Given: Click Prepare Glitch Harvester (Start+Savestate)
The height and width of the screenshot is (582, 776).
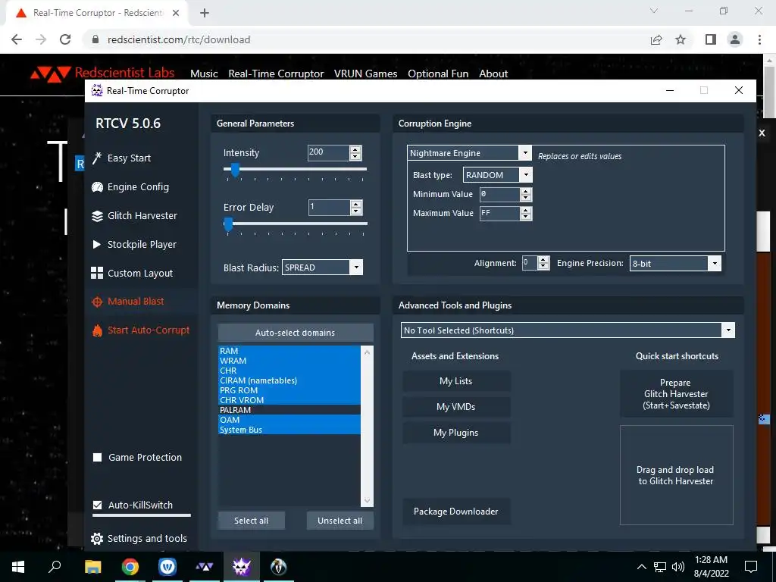Looking at the screenshot, I should click(x=676, y=394).
